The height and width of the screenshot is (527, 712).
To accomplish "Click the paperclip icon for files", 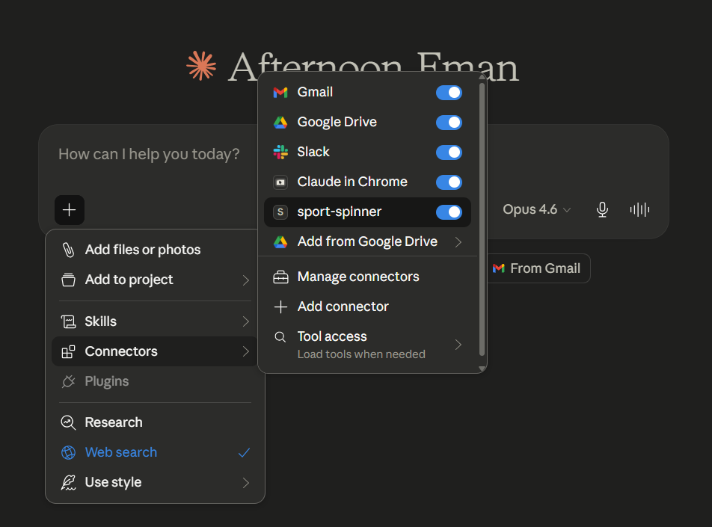I will [68, 250].
